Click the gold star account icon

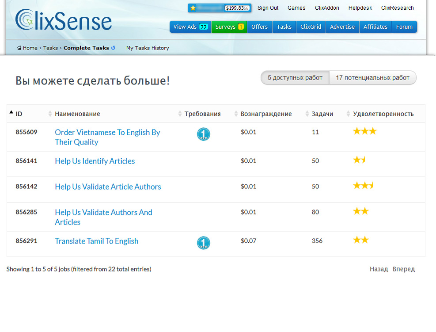point(193,8)
